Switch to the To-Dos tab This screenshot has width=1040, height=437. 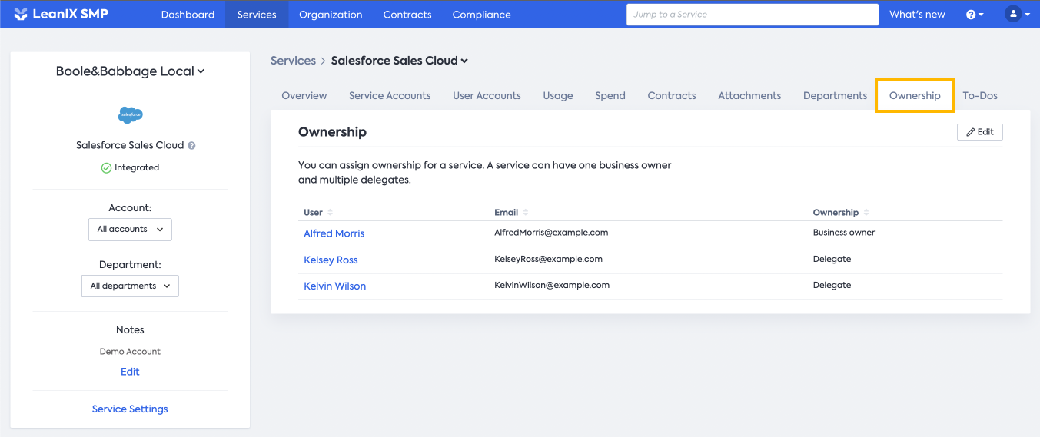click(980, 96)
